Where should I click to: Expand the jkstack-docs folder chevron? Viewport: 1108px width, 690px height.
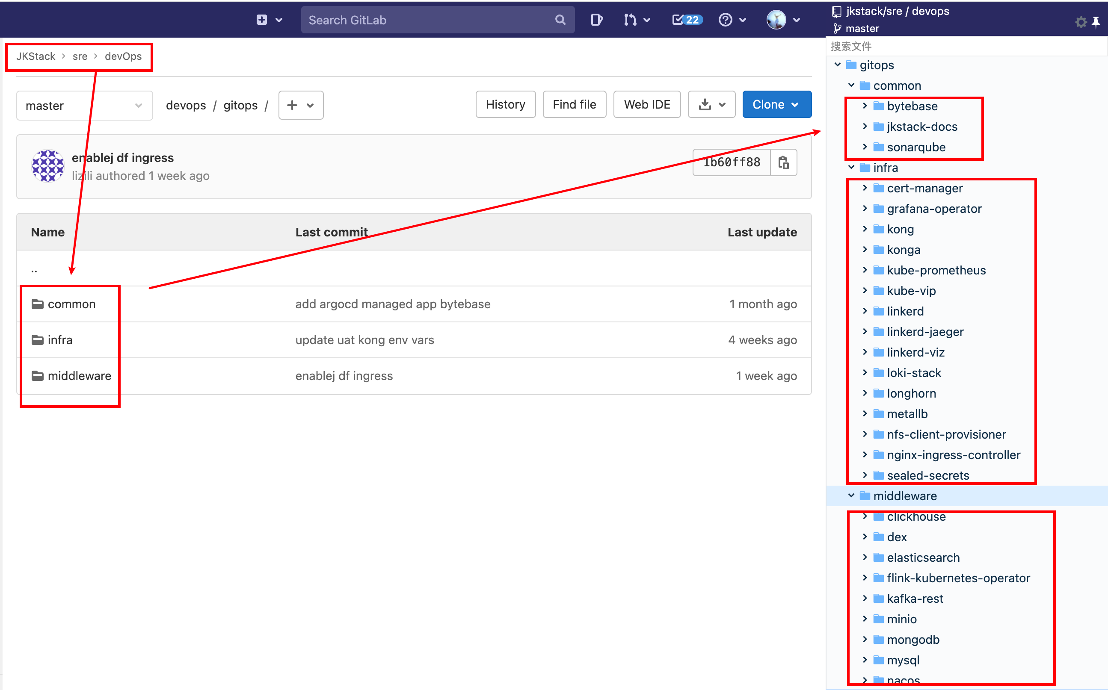[x=865, y=127]
